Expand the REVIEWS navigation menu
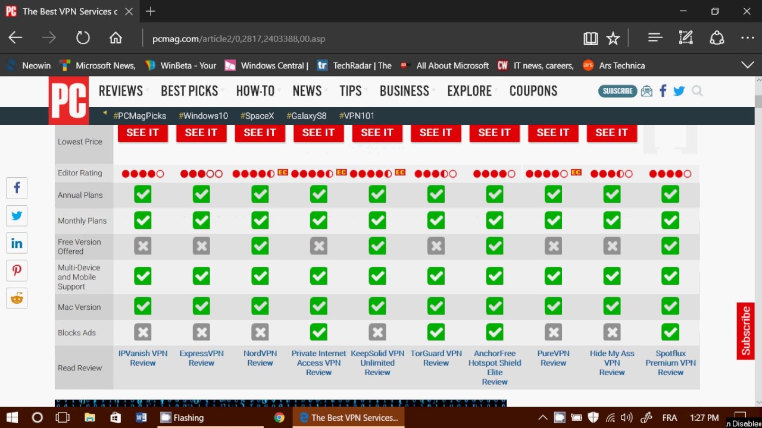Screen dimensions: 762x428 (x=121, y=91)
